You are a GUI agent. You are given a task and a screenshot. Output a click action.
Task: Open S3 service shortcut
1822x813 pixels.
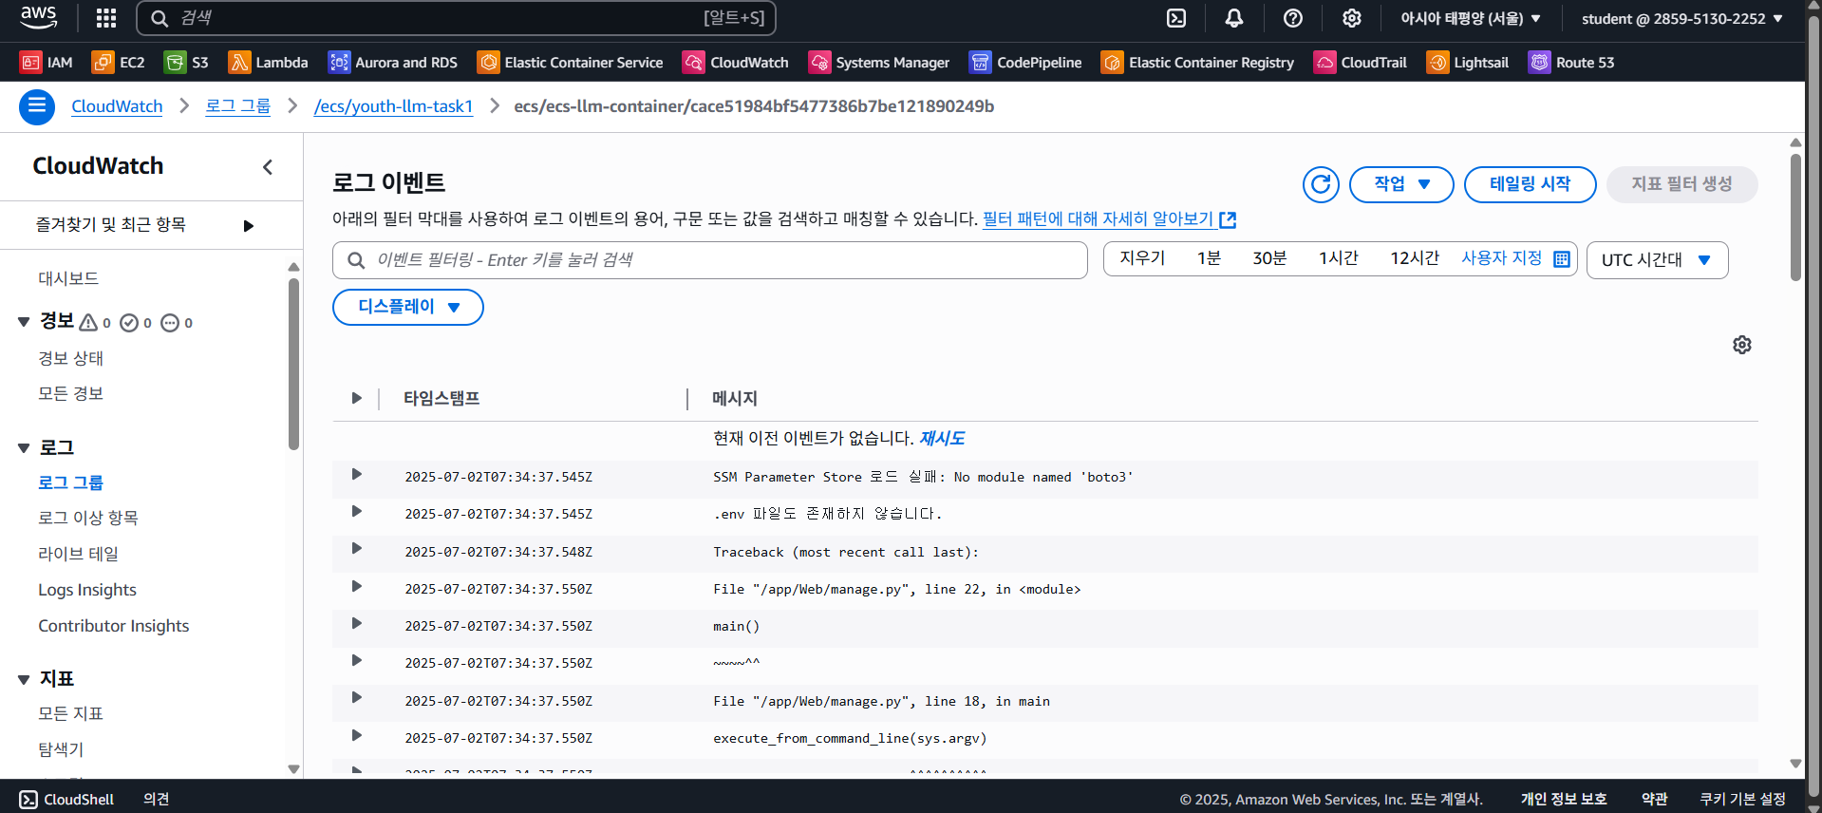tap(186, 63)
